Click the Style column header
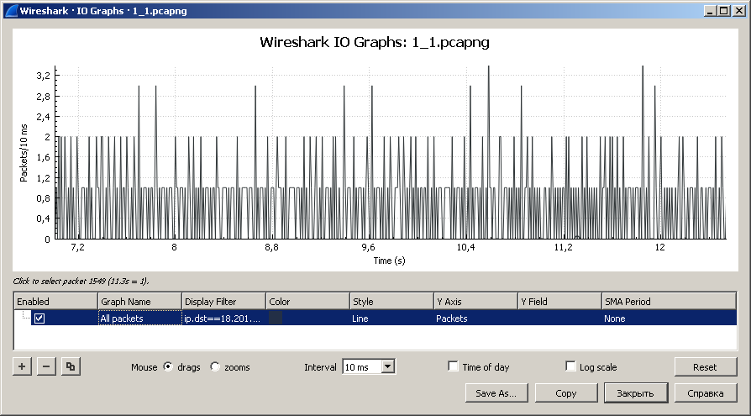The image size is (751, 416). click(x=391, y=302)
